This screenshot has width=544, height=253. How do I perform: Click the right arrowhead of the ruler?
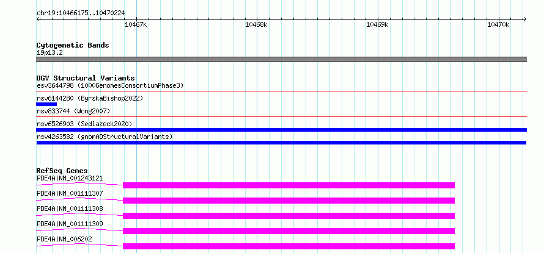coord(524,20)
